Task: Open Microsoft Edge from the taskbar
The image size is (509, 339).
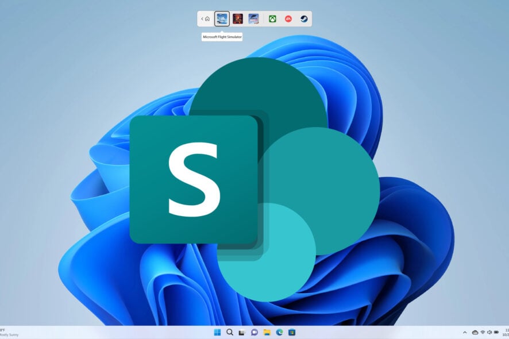Action: 279,332
